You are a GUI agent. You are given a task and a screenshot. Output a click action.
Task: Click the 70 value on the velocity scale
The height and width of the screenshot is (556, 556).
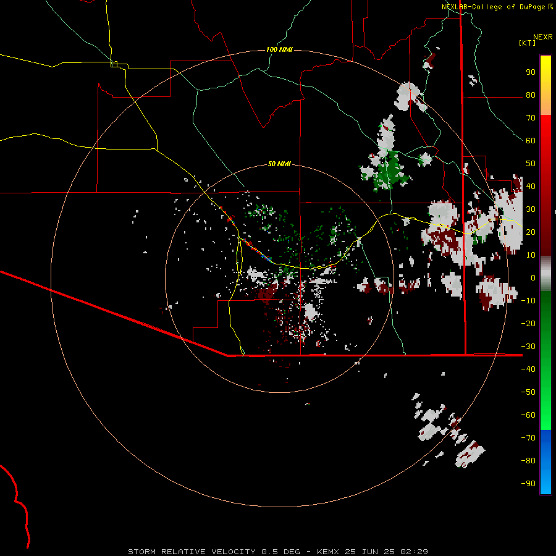pos(531,118)
